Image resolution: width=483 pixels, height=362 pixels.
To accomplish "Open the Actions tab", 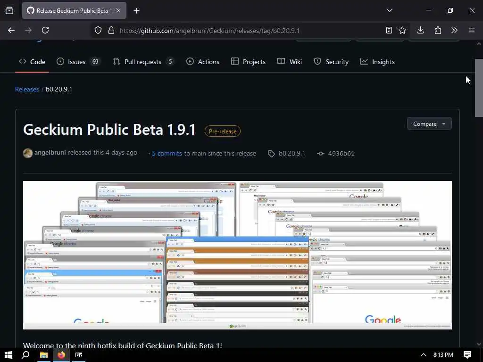I will pos(203,62).
